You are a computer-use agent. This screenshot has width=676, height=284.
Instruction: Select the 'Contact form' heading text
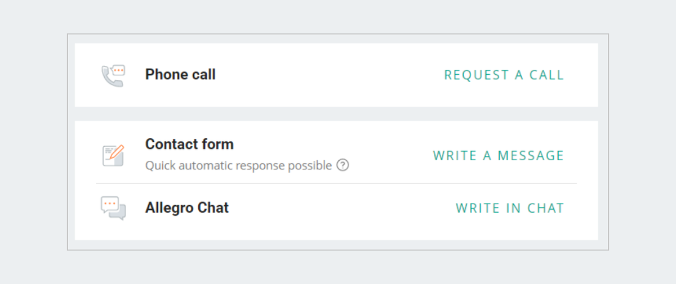click(x=189, y=144)
